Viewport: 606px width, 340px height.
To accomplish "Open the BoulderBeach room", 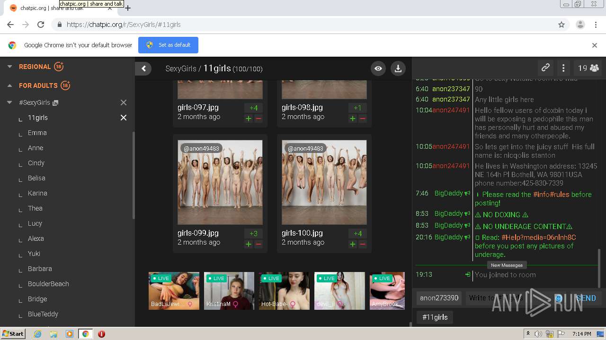I will pyautogui.click(x=48, y=284).
